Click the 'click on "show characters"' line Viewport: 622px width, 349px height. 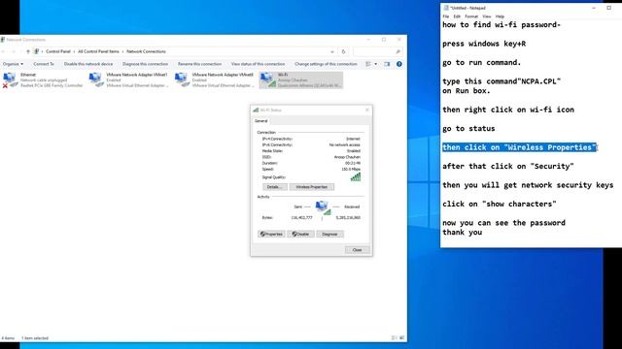click(x=500, y=205)
